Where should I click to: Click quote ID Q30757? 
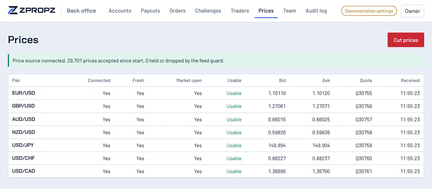coord(364,119)
